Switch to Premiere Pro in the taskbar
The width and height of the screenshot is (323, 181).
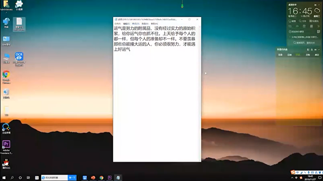click(110, 178)
